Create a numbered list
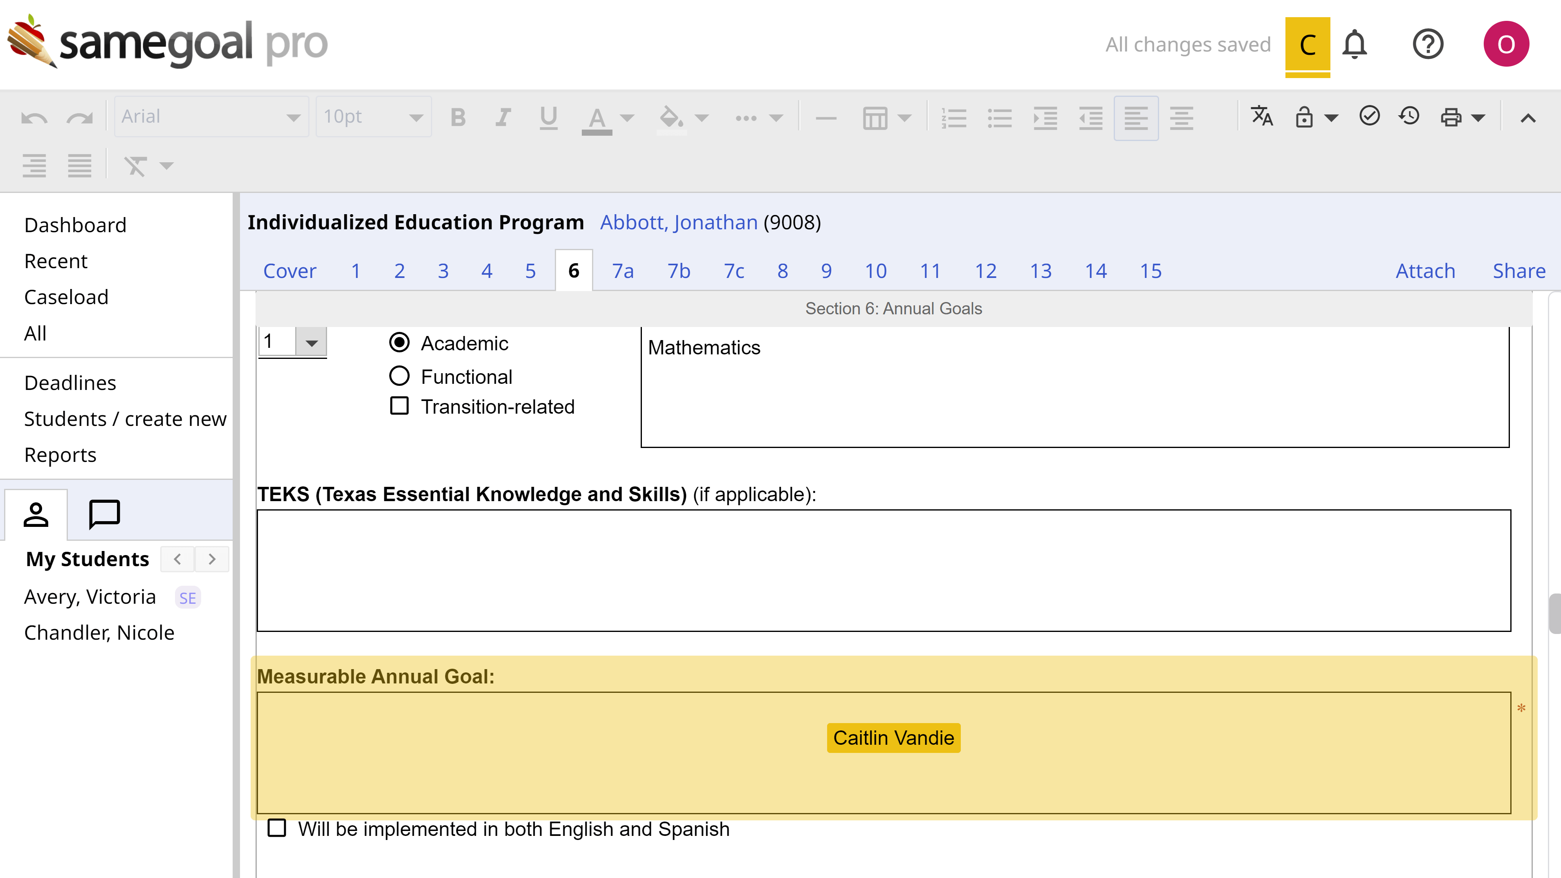 click(x=954, y=118)
